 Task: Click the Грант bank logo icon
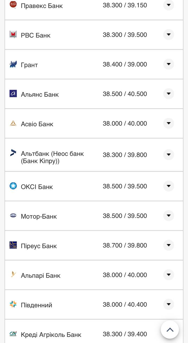pyautogui.click(x=13, y=64)
